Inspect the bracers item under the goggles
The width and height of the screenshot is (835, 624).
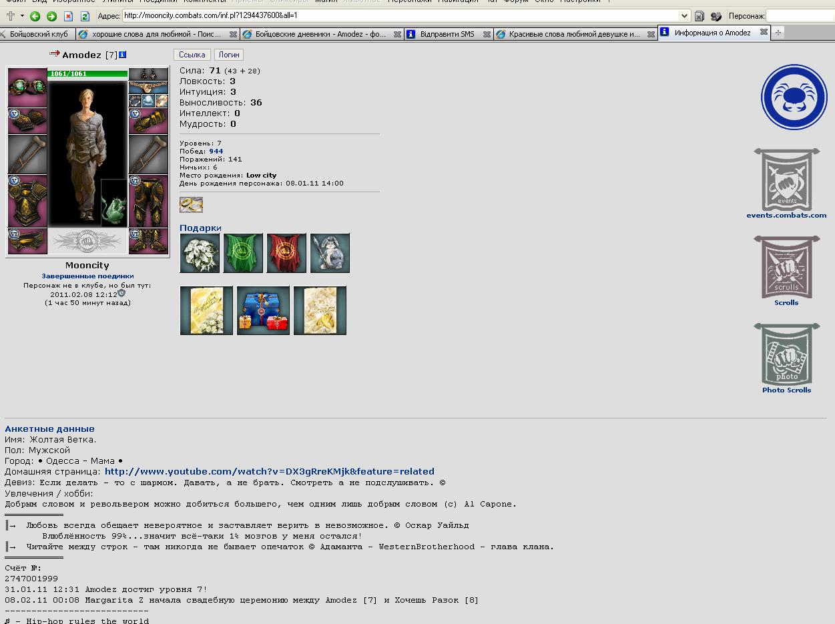click(x=27, y=121)
